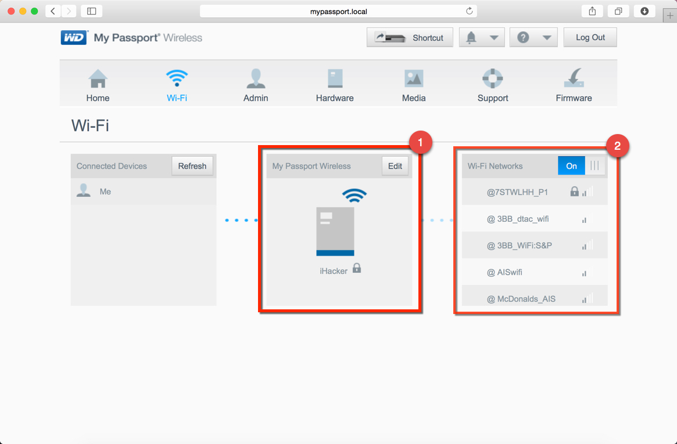This screenshot has height=444, width=677.
Task: Select the 'Me' connected device
Action: click(x=144, y=192)
